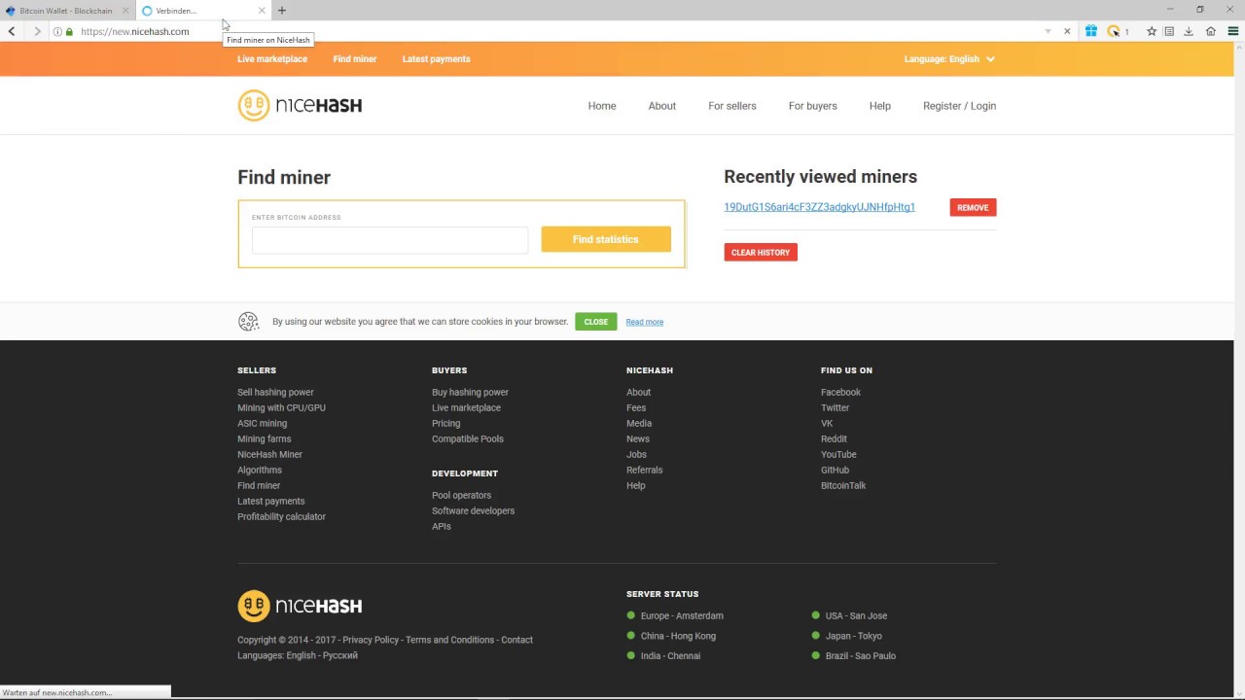Open the About nav item in header
Screen dimensions: 1245x700
[x=662, y=106]
